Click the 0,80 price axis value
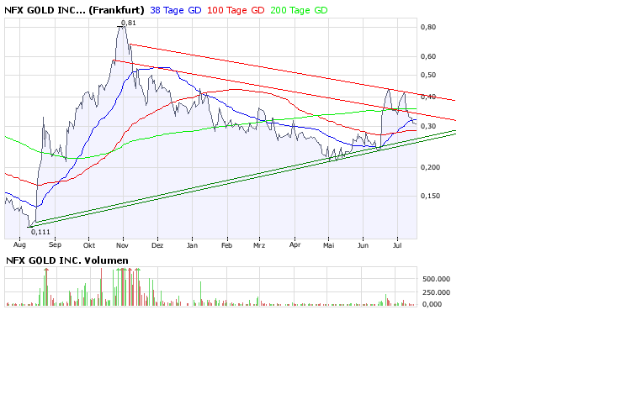Viewport: 621px width, 399px height. coord(428,27)
